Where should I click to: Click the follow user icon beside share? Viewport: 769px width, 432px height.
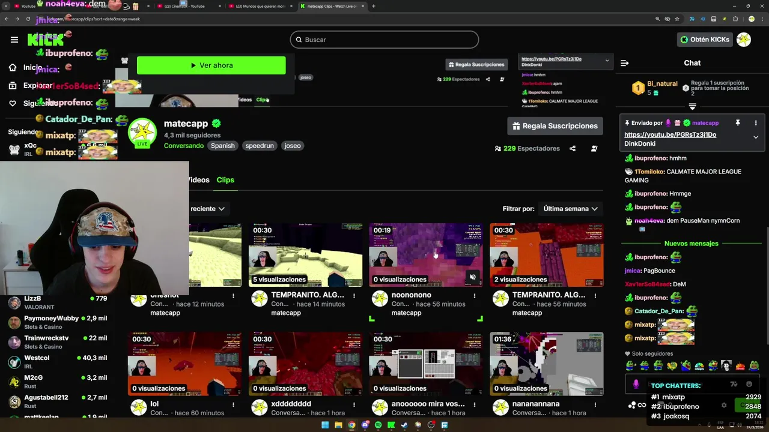coord(594,149)
